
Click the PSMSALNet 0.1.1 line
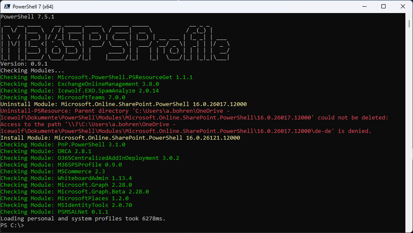[54, 212]
